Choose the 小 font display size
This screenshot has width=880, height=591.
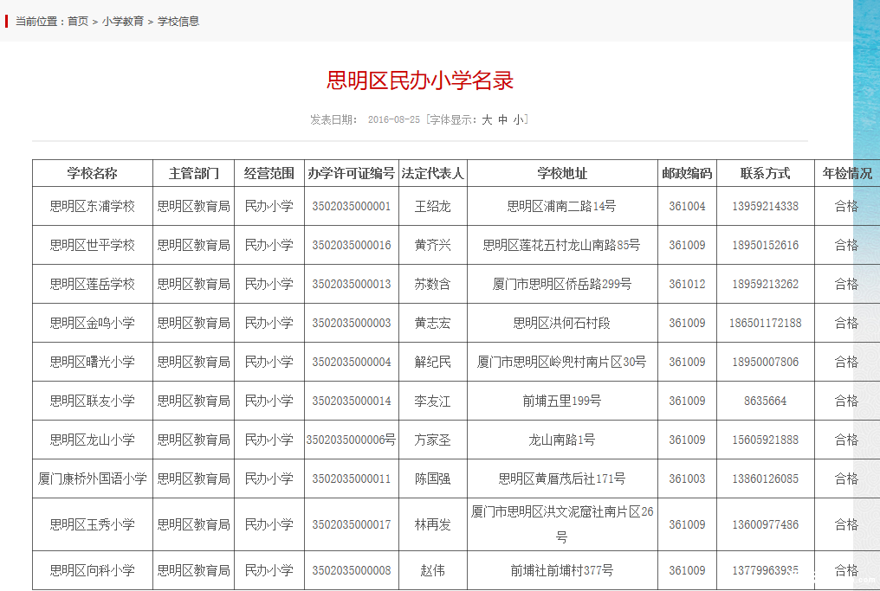[x=517, y=120]
